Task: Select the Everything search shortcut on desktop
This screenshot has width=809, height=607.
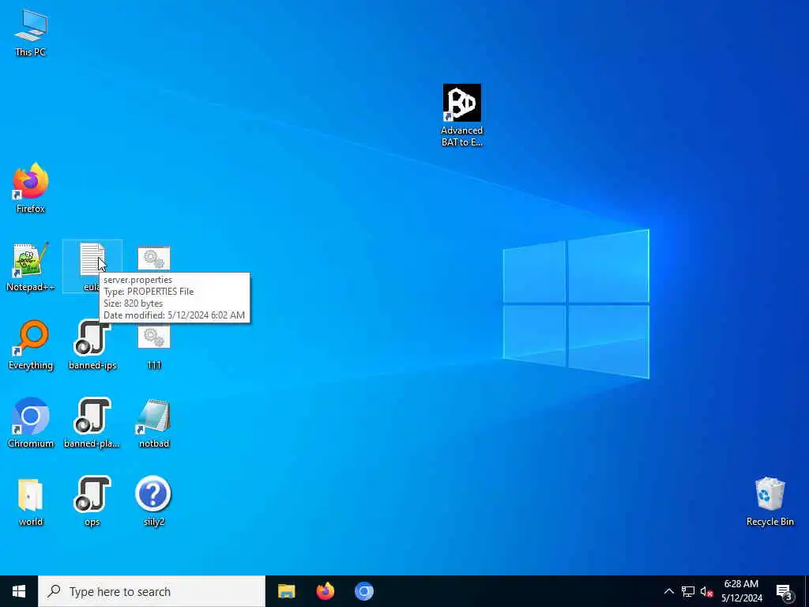Action: (31, 345)
